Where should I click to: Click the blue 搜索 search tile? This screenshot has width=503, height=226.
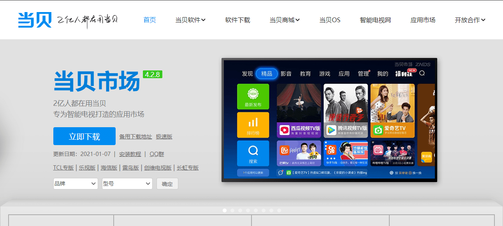pos(253,152)
